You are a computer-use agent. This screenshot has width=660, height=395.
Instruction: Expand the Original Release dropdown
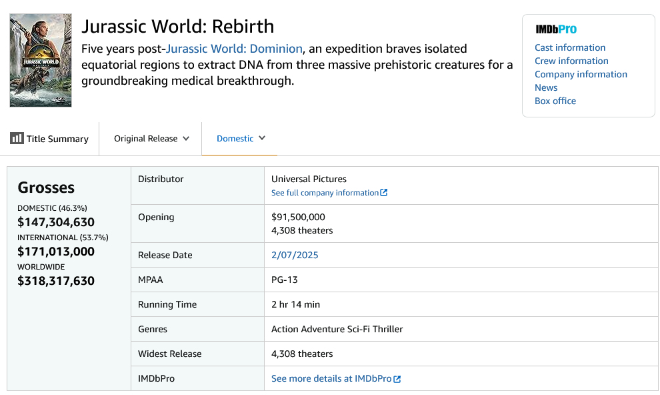click(x=151, y=139)
